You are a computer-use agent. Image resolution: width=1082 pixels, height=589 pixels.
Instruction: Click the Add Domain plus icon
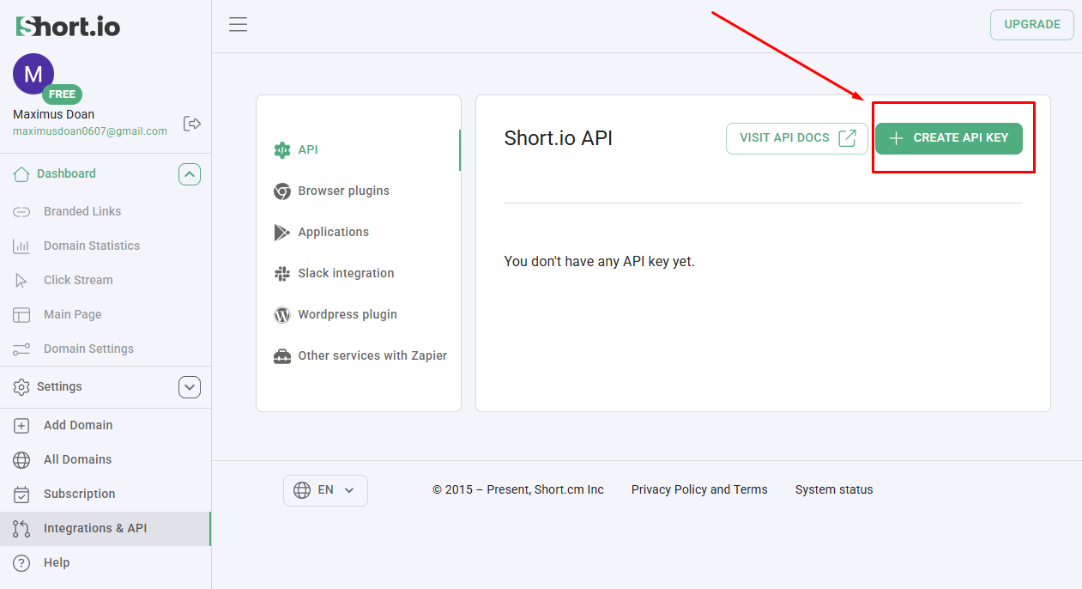21,425
